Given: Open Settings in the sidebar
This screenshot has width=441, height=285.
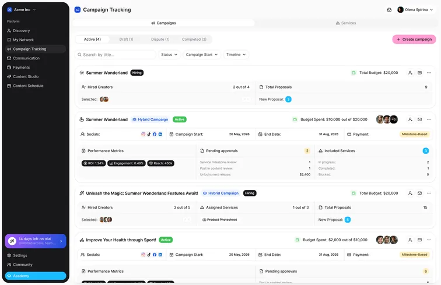Looking at the screenshot, I should (x=36, y=255).
